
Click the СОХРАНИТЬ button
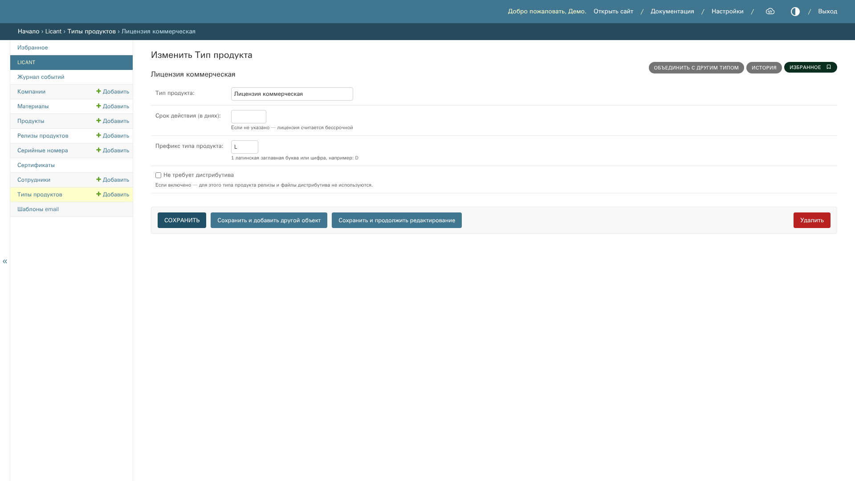[182, 220]
